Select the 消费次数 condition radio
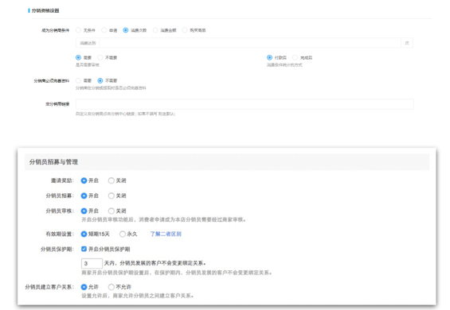 click(126, 30)
